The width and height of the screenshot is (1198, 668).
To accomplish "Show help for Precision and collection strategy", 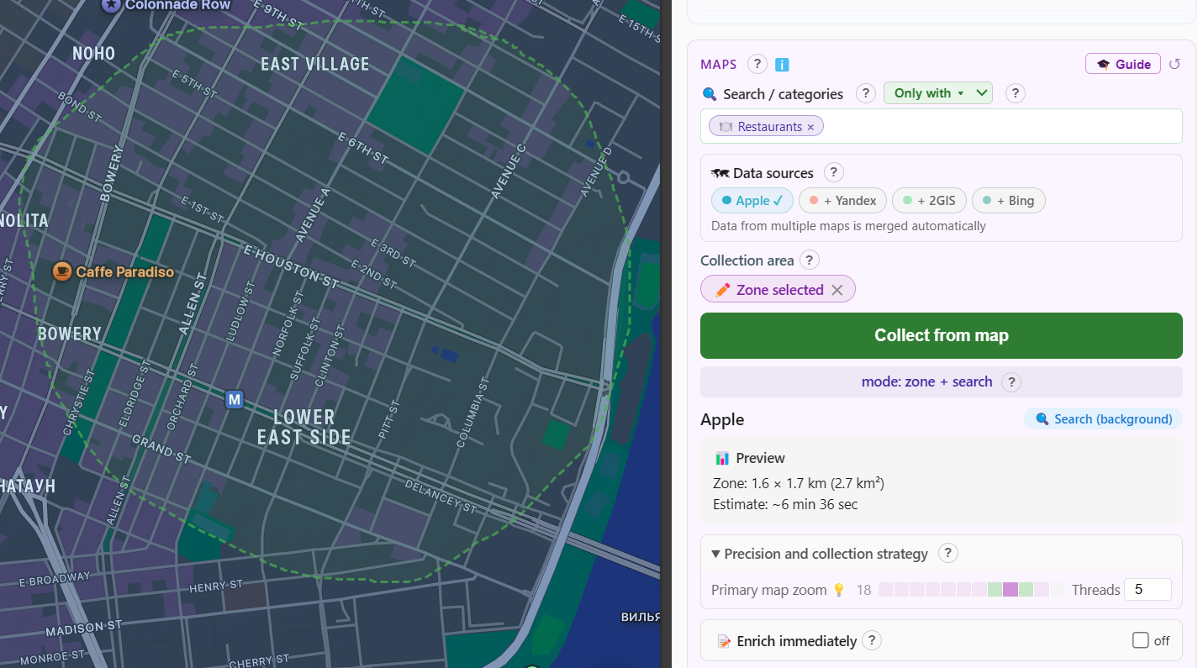I will point(947,553).
